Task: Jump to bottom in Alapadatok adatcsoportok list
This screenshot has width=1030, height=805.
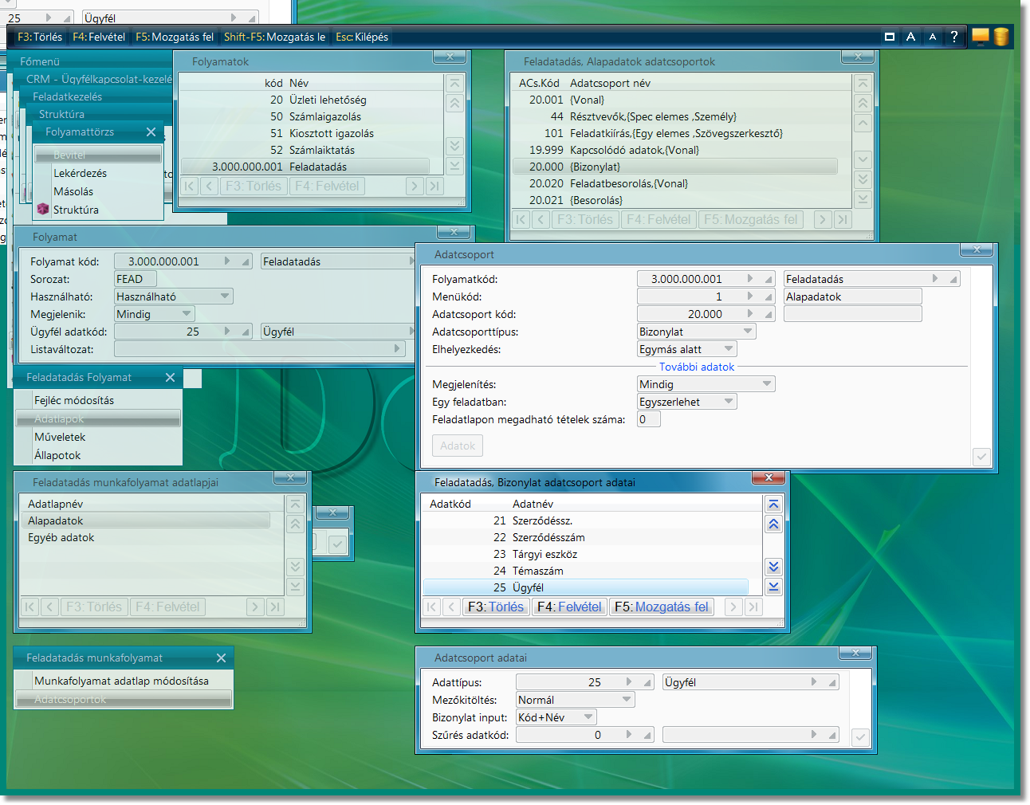Action: (863, 199)
